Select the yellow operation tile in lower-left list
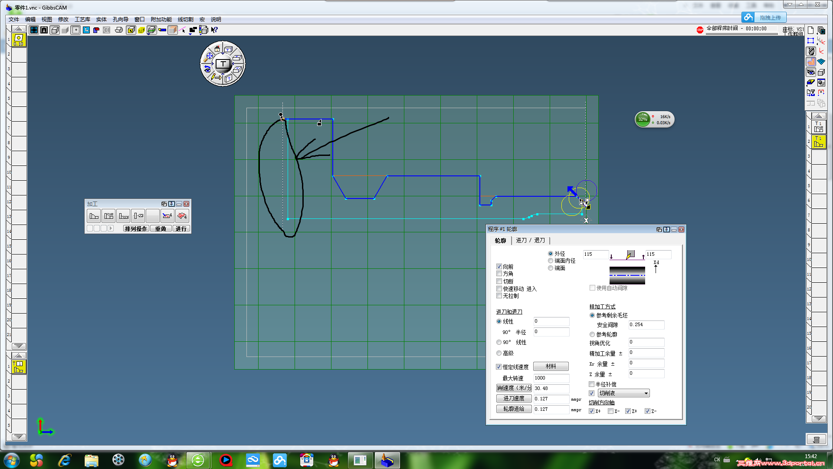This screenshot has height=469, width=833. [x=19, y=367]
